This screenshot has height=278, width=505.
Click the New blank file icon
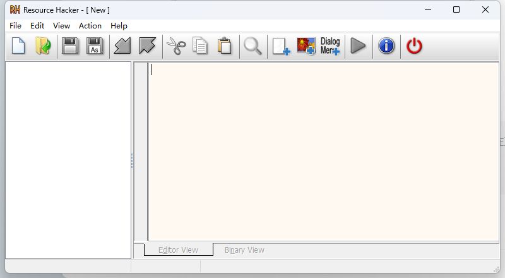click(18, 46)
